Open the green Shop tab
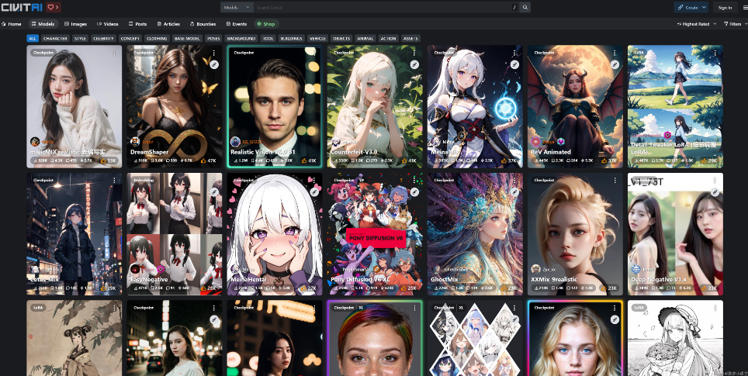The width and height of the screenshot is (748, 376). click(x=266, y=24)
